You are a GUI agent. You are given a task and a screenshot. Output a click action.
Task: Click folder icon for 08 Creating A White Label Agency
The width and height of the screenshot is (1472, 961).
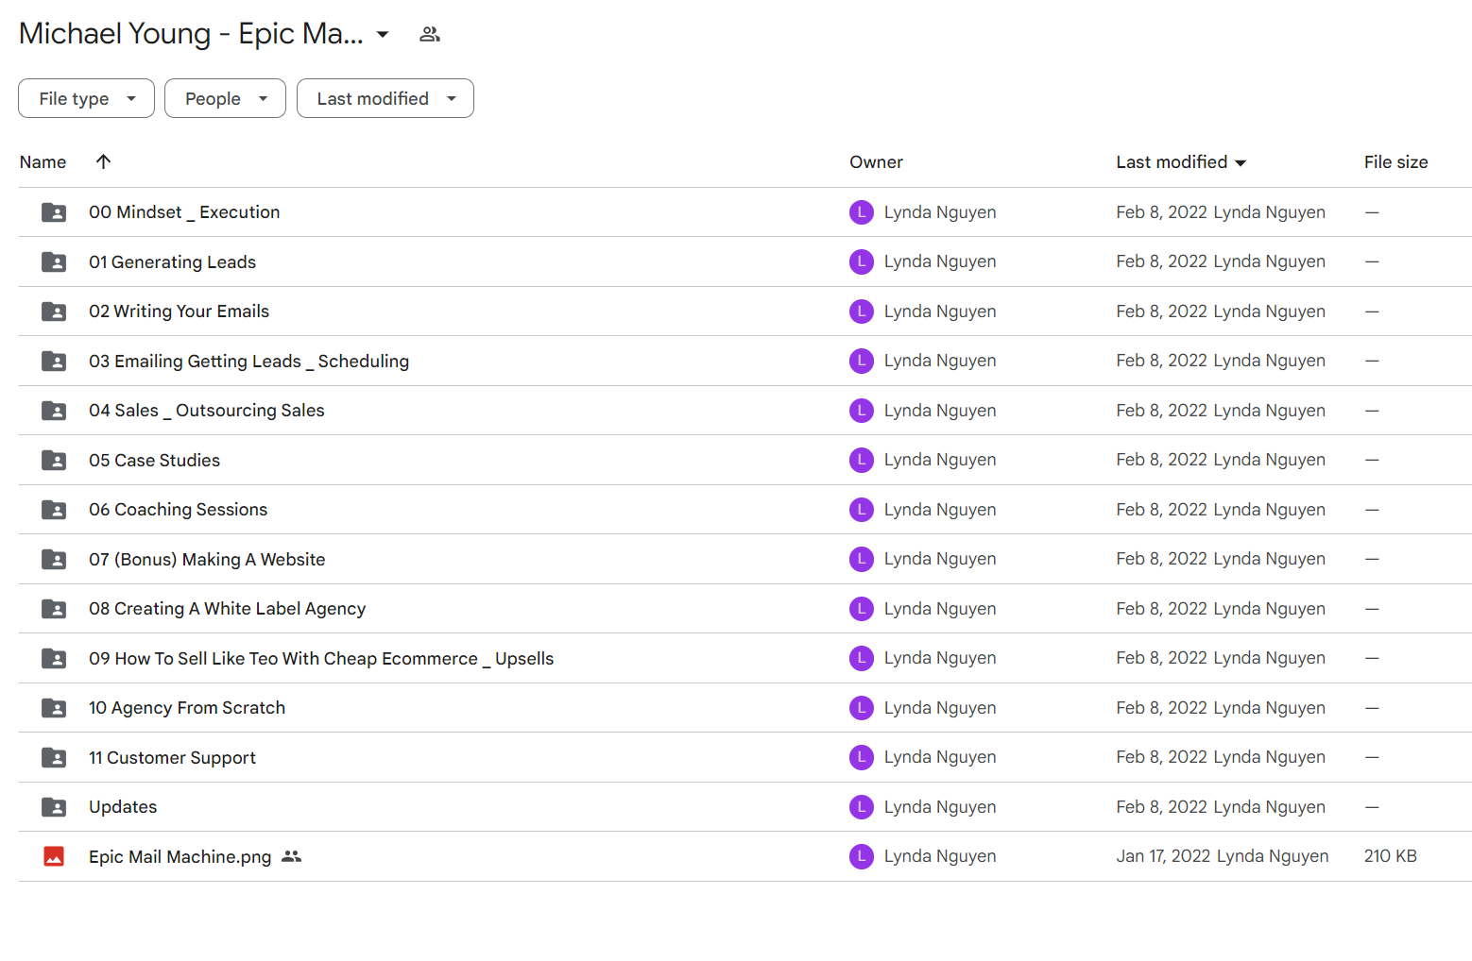click(x=54, y=609)
